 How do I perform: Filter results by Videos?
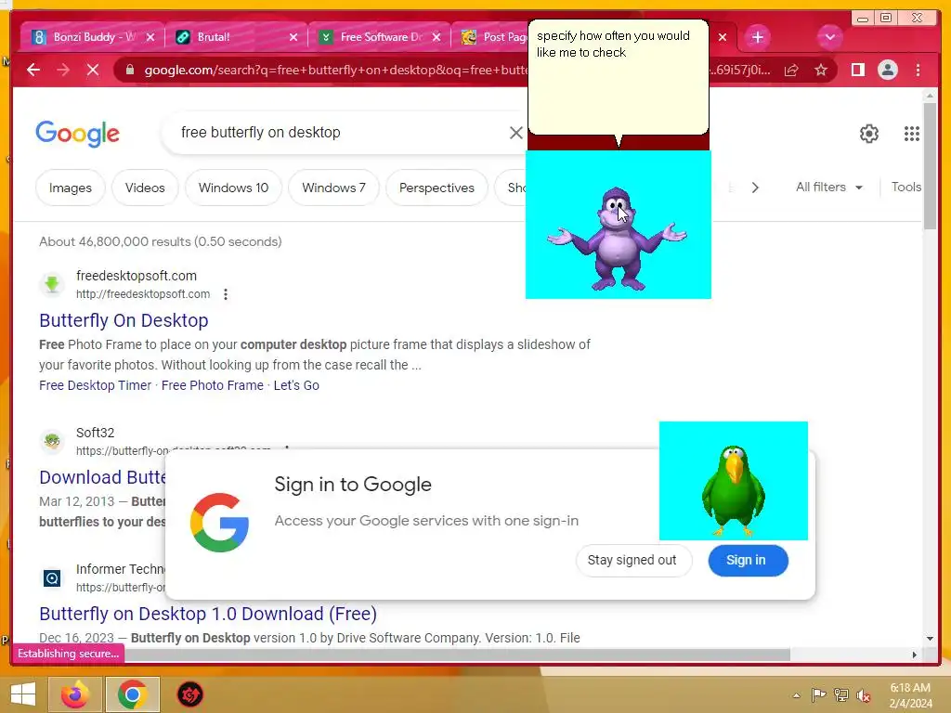(x=145, y=188)
